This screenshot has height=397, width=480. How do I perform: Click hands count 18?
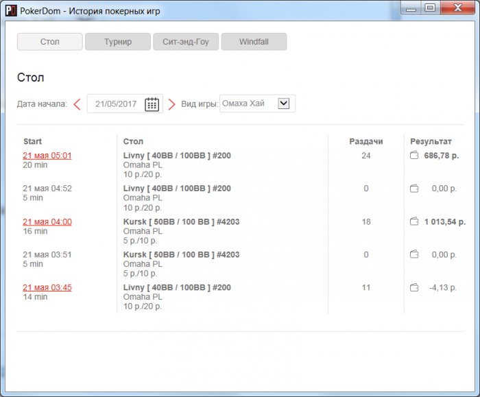coord(366,221)
